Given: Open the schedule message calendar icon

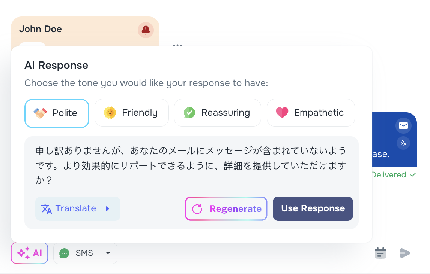Looking at the screenshot, I should click(380, 253).
